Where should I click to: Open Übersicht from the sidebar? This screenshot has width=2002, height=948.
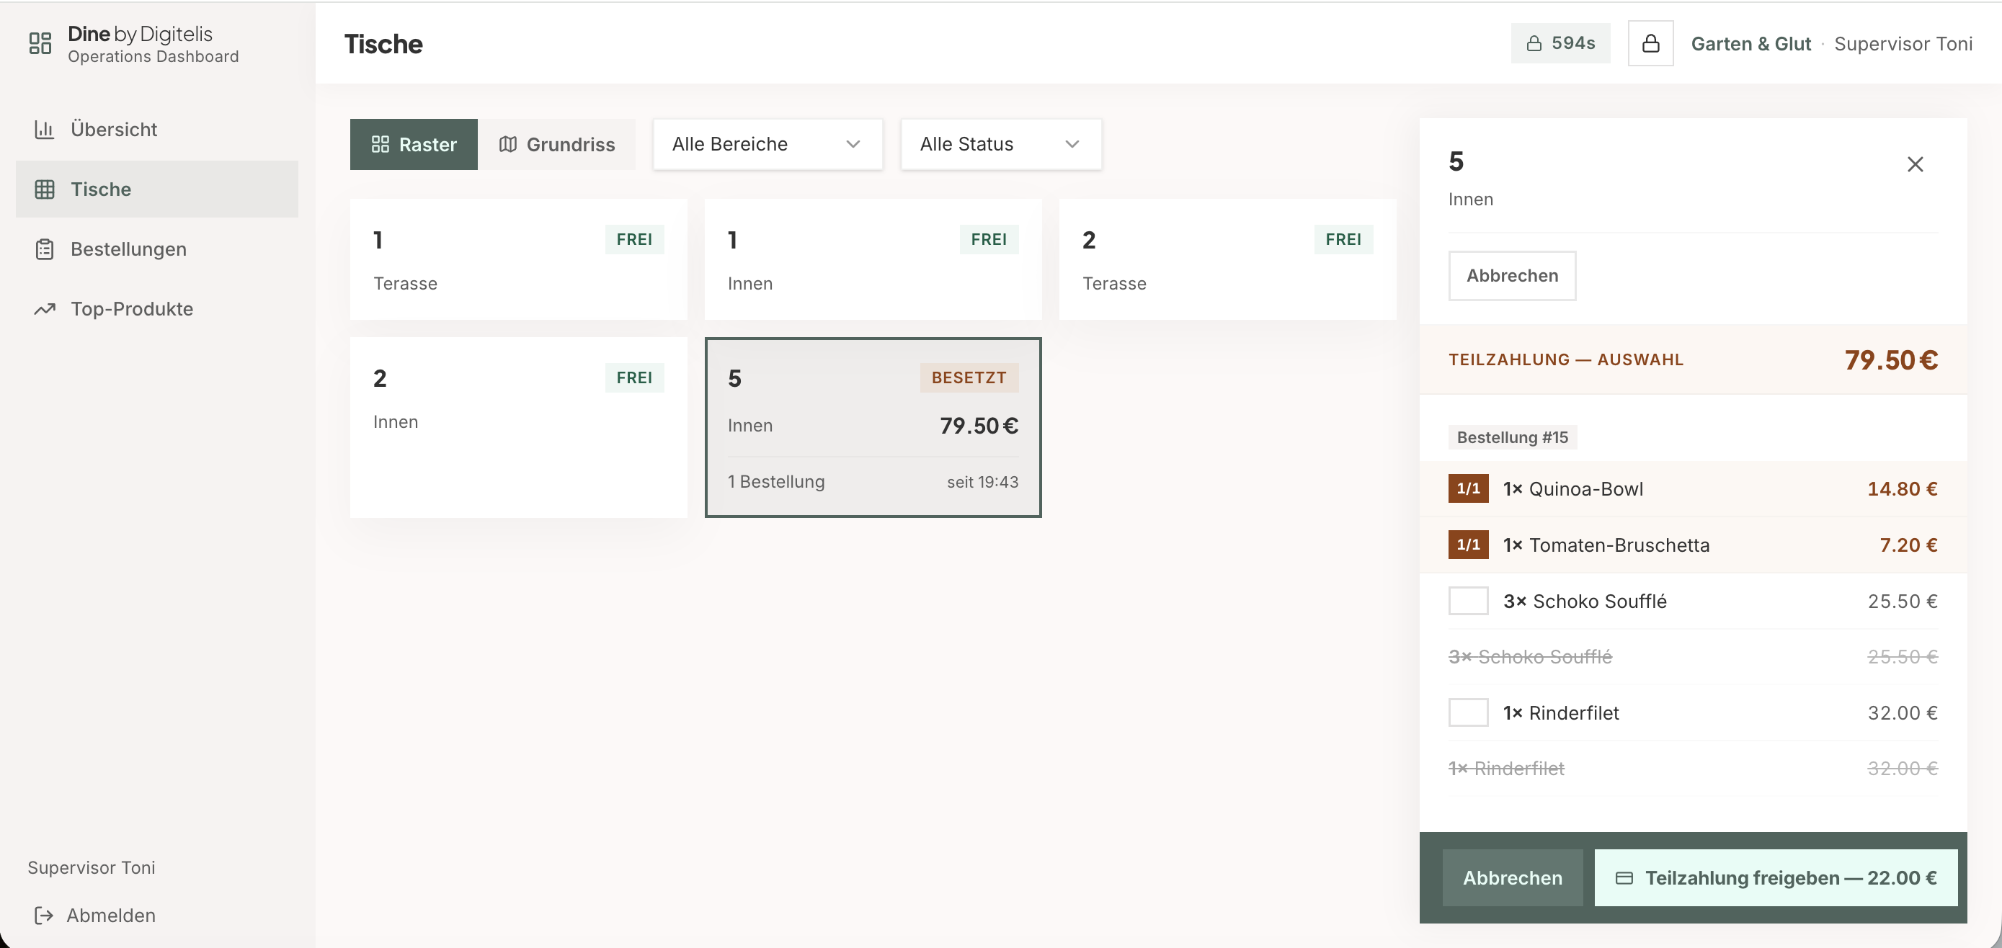coord(156,129)
